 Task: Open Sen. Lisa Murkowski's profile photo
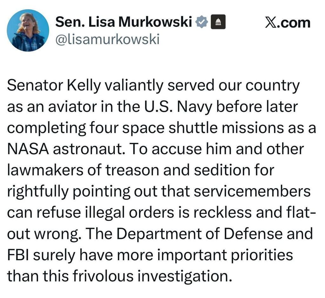(x=28, y=30)
